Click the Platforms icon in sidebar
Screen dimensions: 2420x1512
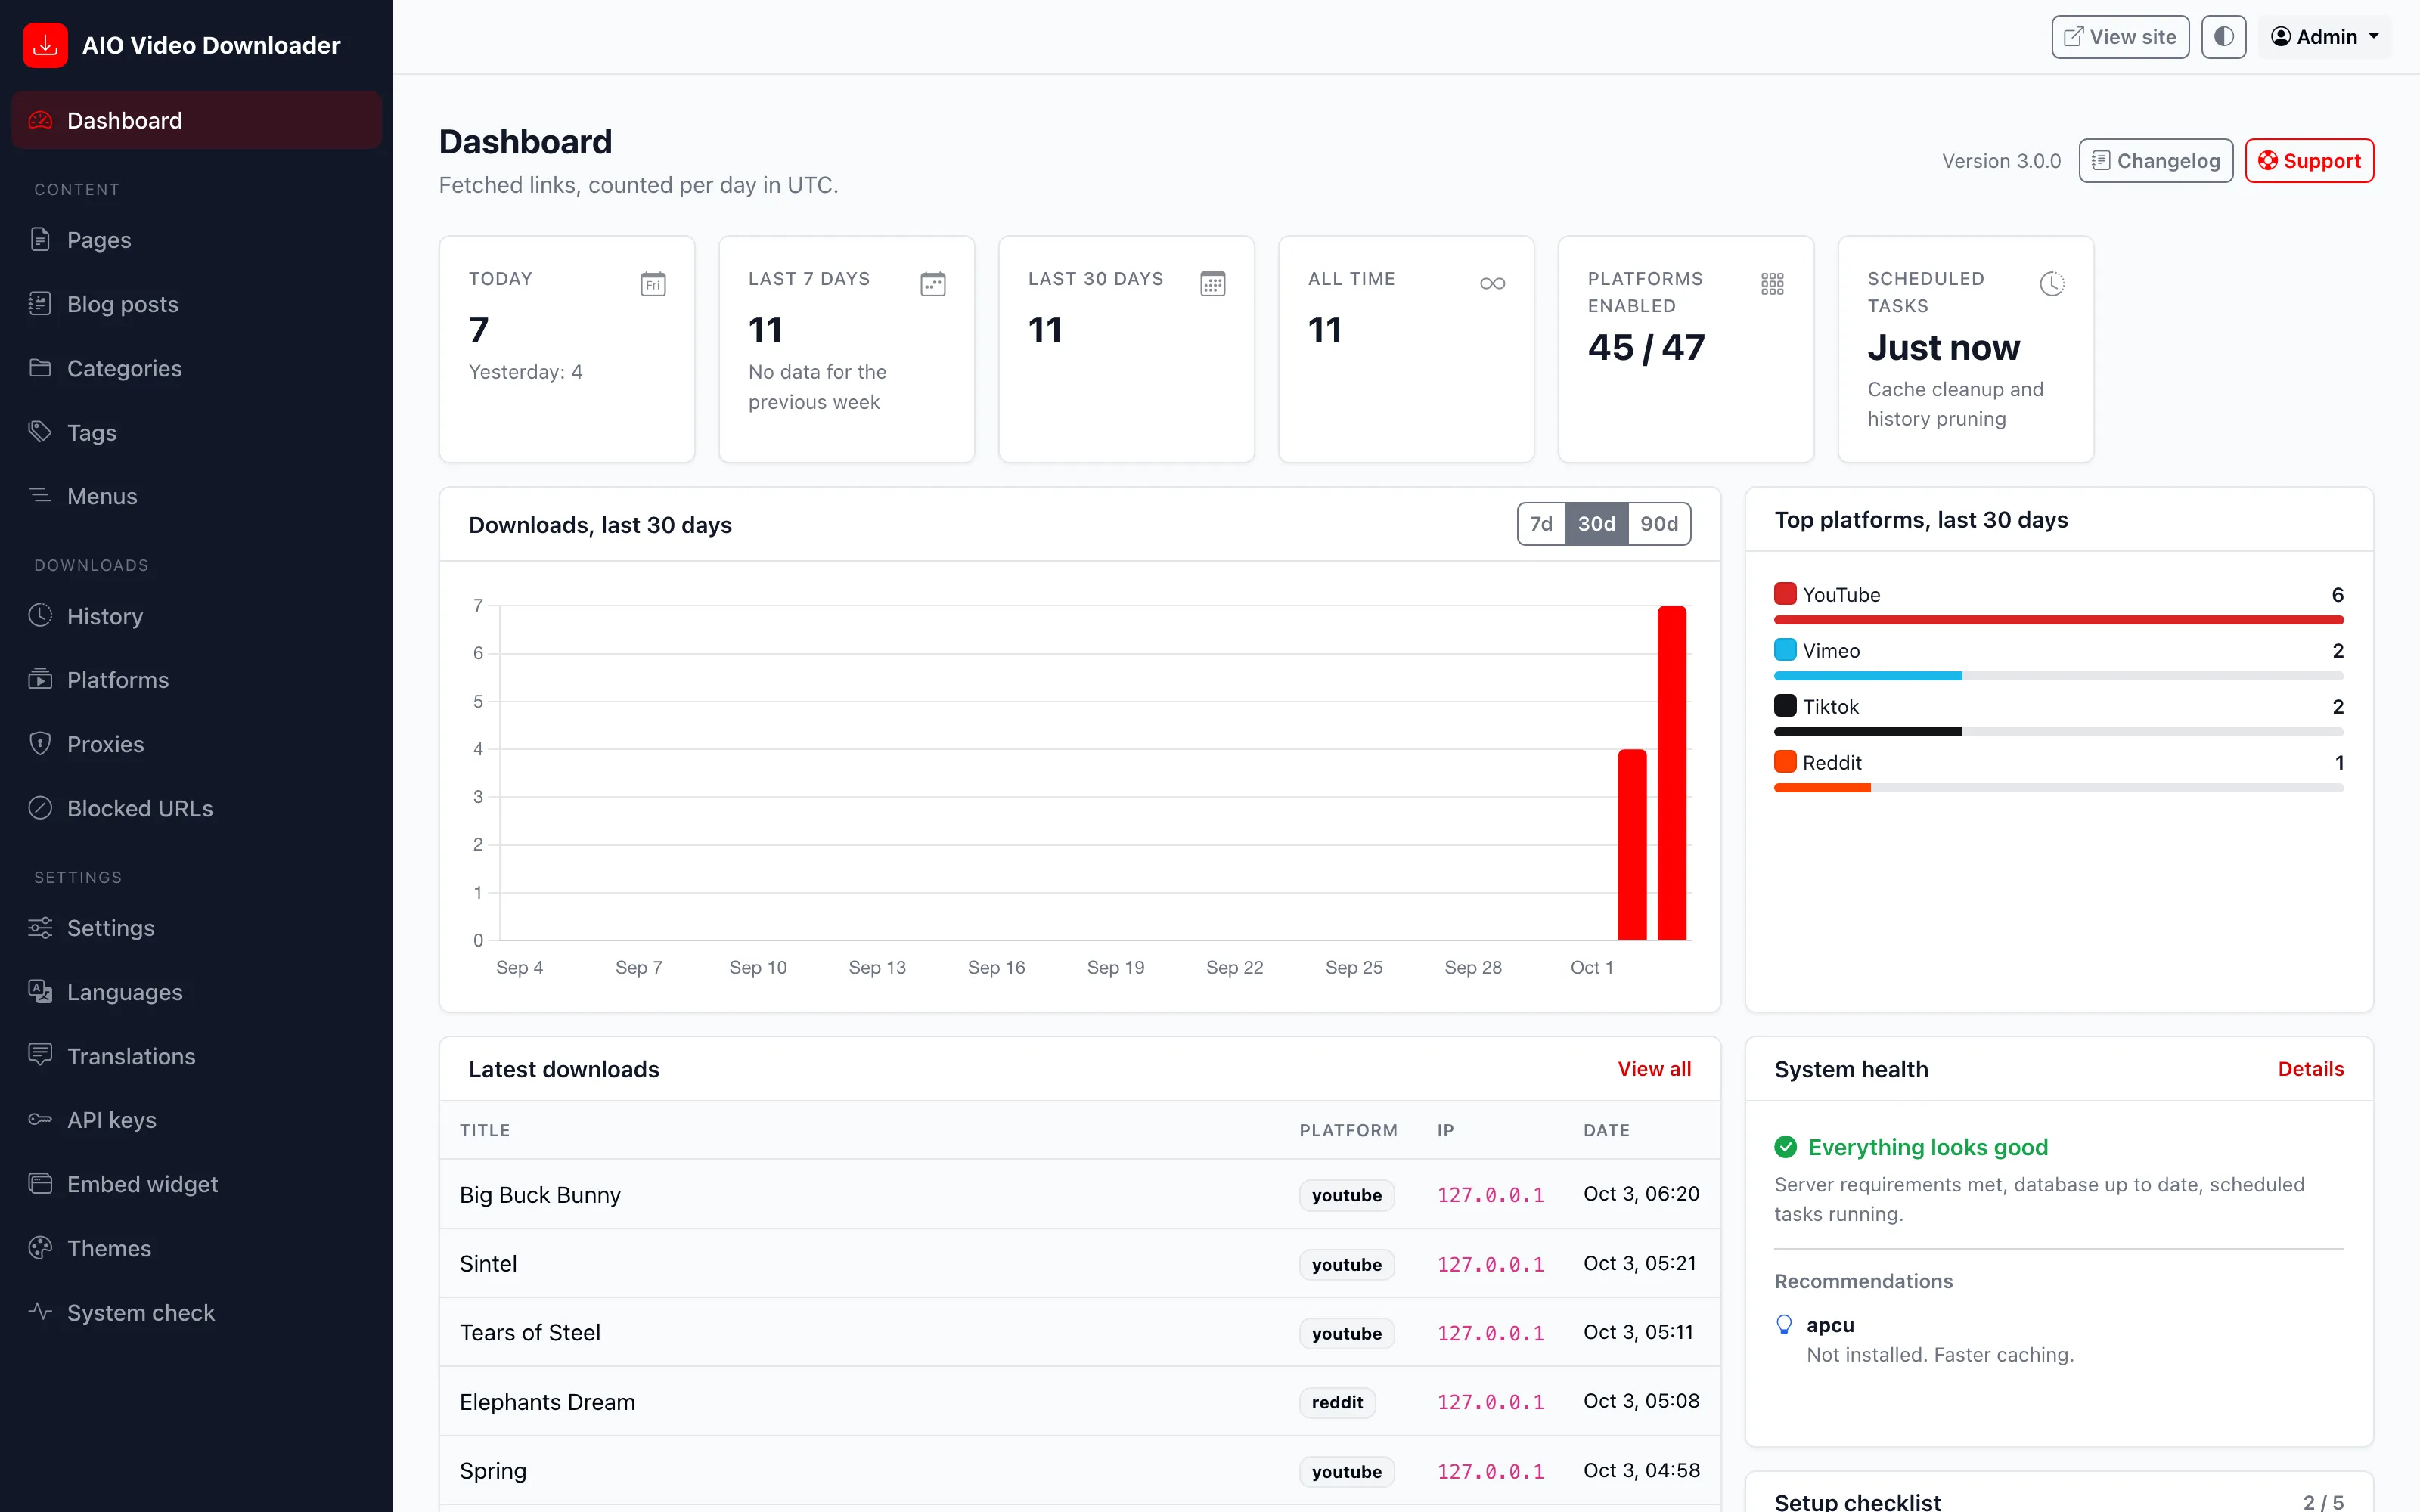coord(40,679)
